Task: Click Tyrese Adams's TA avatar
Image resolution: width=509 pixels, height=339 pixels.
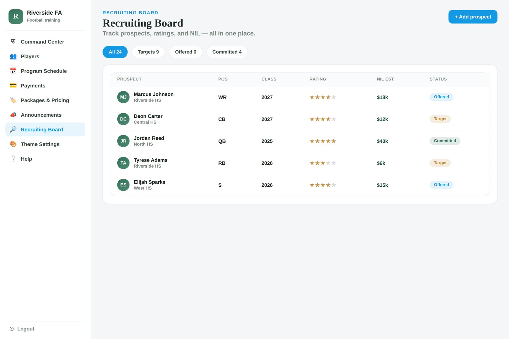Action: 123,163
